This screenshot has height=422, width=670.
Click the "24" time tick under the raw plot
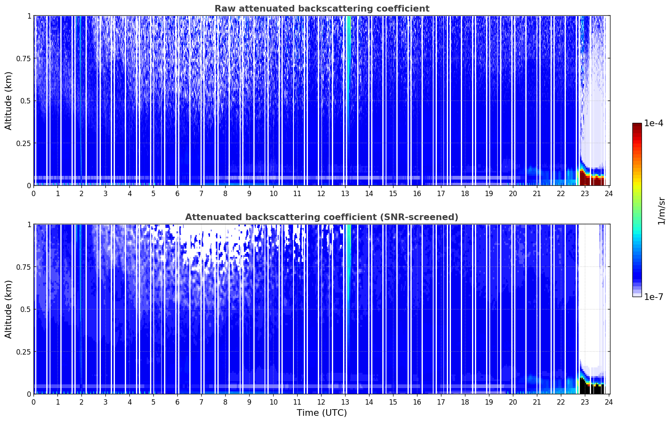(x=609, y=194)
